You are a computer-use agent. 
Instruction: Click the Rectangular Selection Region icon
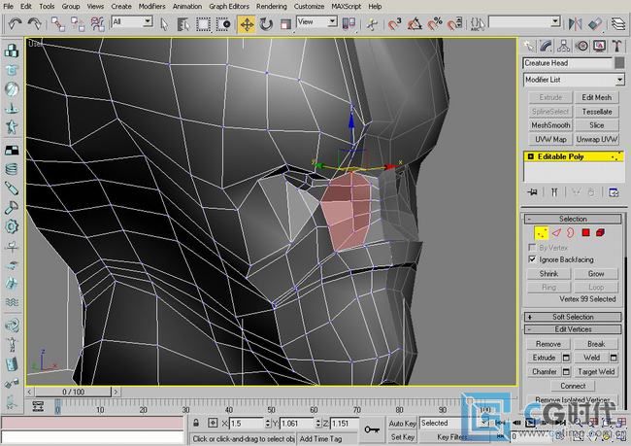tap(203, 24)
